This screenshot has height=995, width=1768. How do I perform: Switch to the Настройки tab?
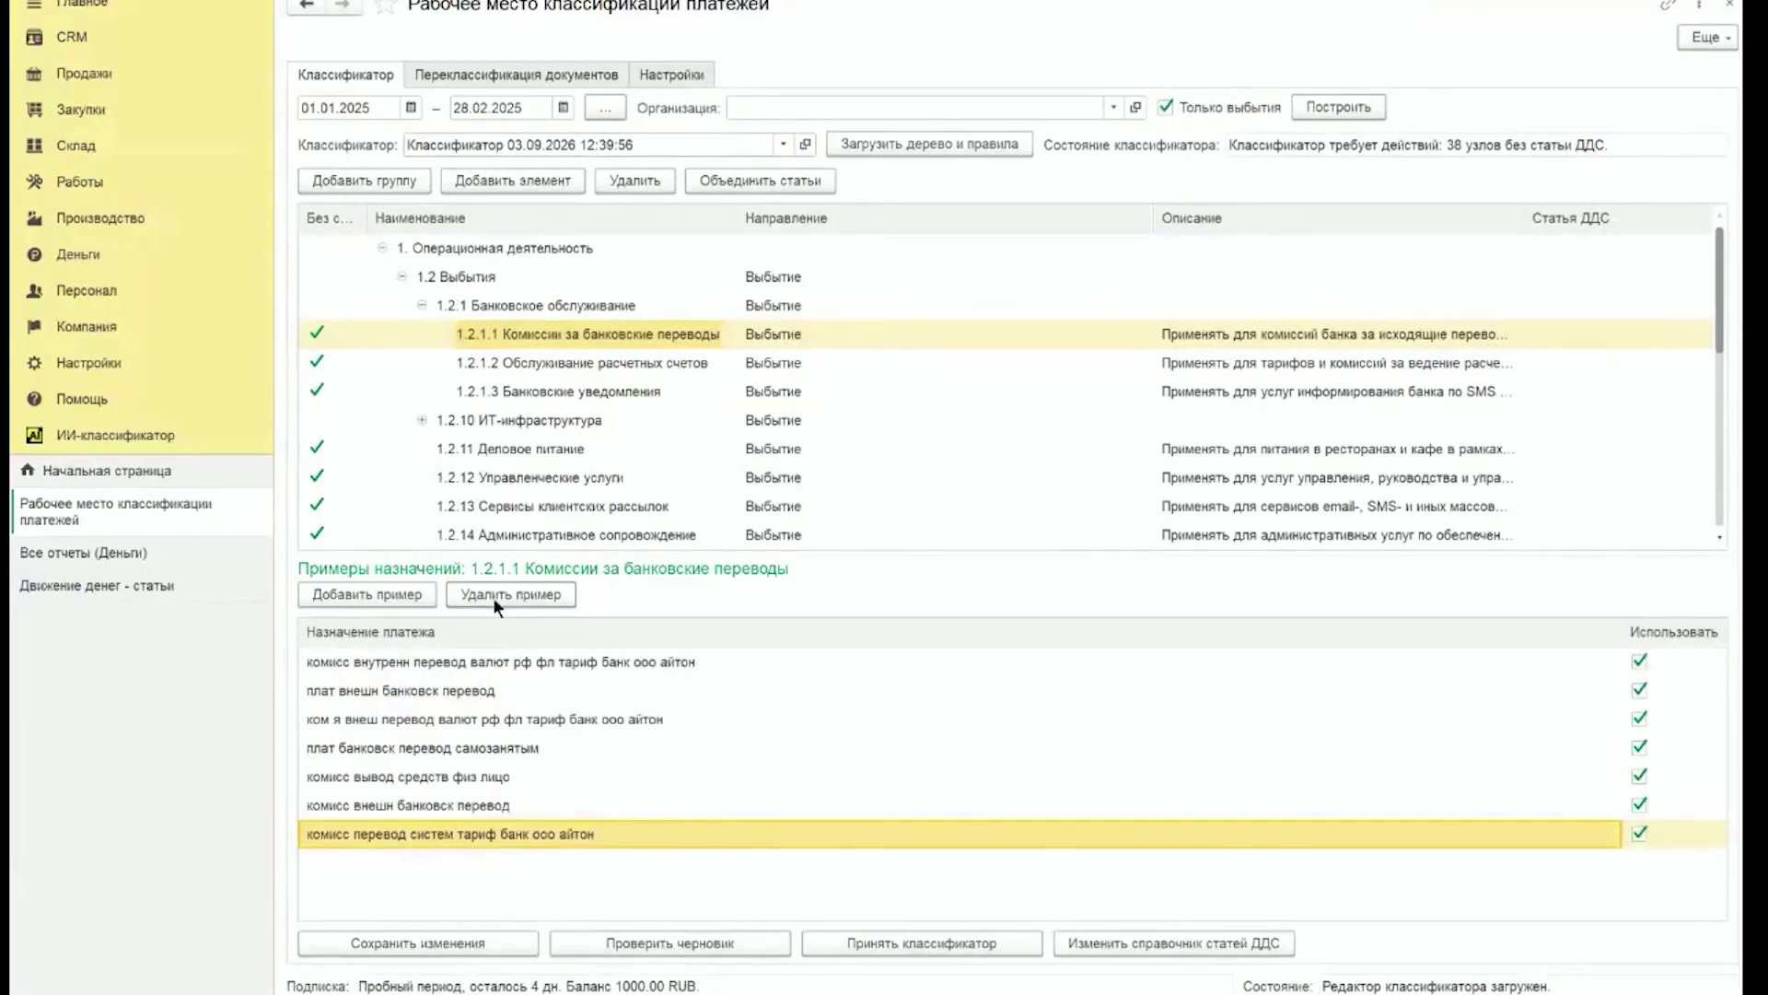coord(671,75)
